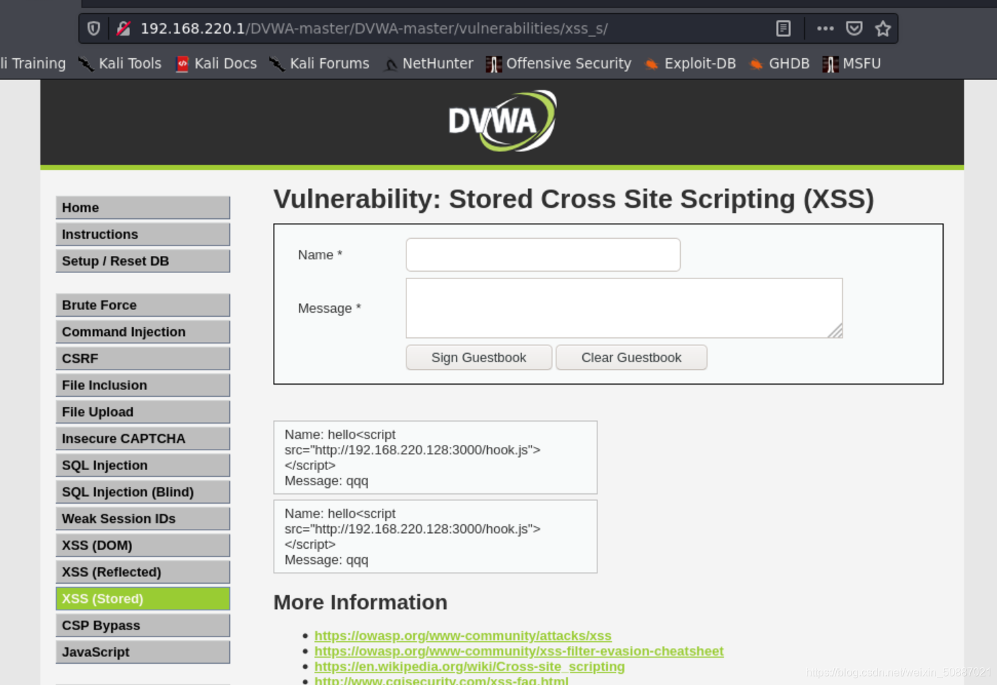Click the DVWA logo in the header

502,121
